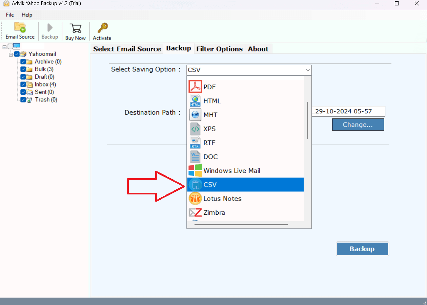The image size is (427, 305).
Task: Open the Buy Now shopping cart
Action: point(76,28)
